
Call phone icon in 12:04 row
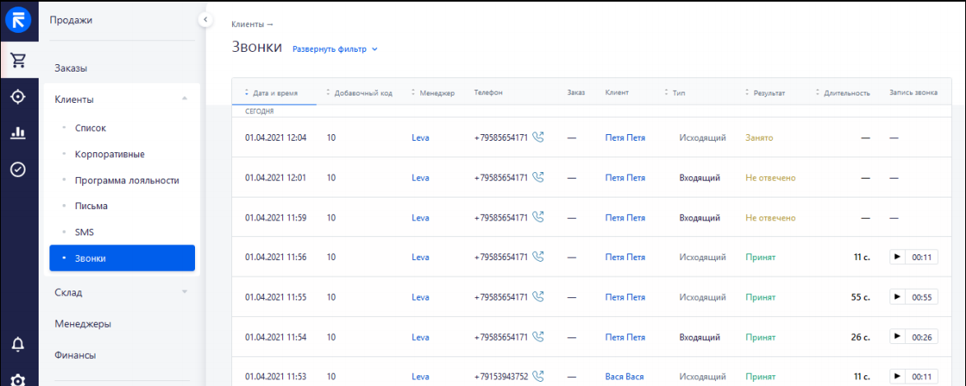coord(538,137)
